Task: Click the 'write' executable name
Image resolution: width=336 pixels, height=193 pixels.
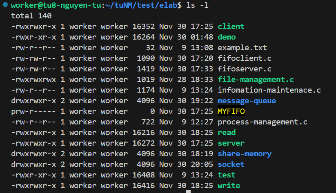Action: pyautogui.click(x=229, y=186)
